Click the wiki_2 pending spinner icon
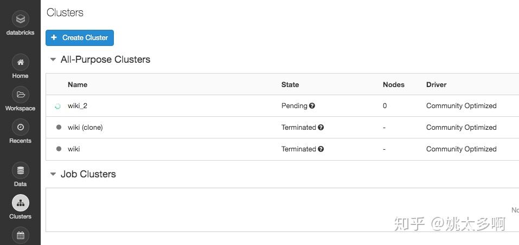This screenshot has height=245, width=519. 58,106
